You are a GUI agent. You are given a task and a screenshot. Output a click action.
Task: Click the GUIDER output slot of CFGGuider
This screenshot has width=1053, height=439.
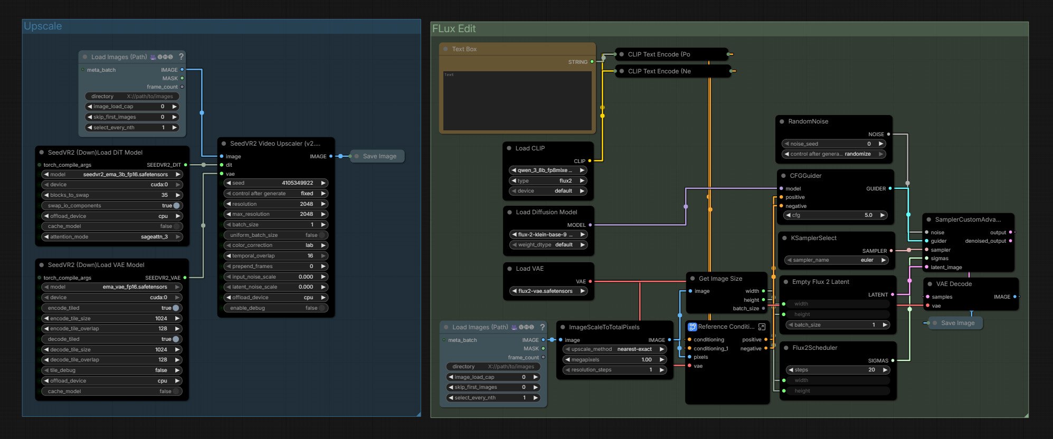890,188
